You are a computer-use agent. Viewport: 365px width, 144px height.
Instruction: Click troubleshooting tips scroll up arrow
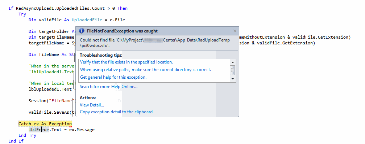(233, 62)
